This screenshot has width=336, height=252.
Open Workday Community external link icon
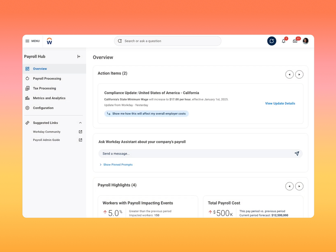[x=80, y=131]
